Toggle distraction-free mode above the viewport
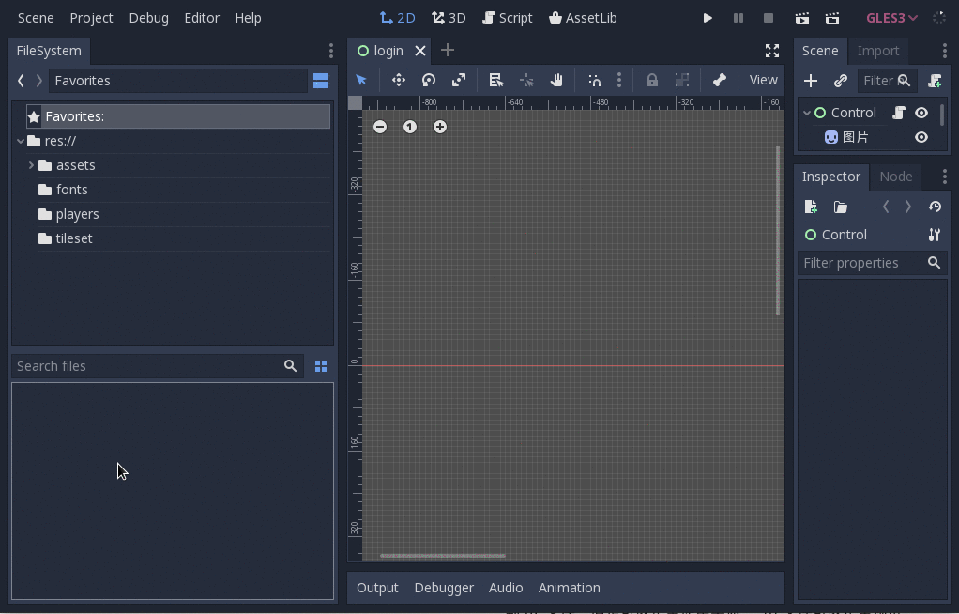The image size is (959, 614). point(772,51)
